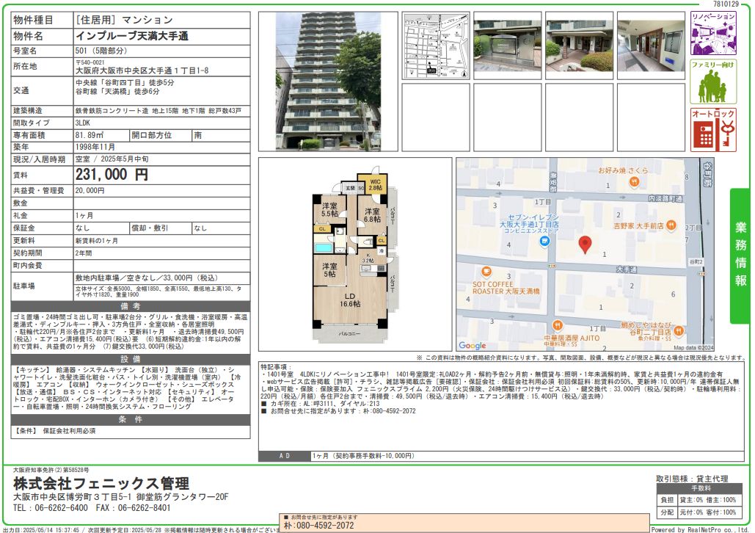The width and height of the screenshot is (755, 533).
Task: Click the ファミリー向け family icon
Action: (x=713, y=81)
